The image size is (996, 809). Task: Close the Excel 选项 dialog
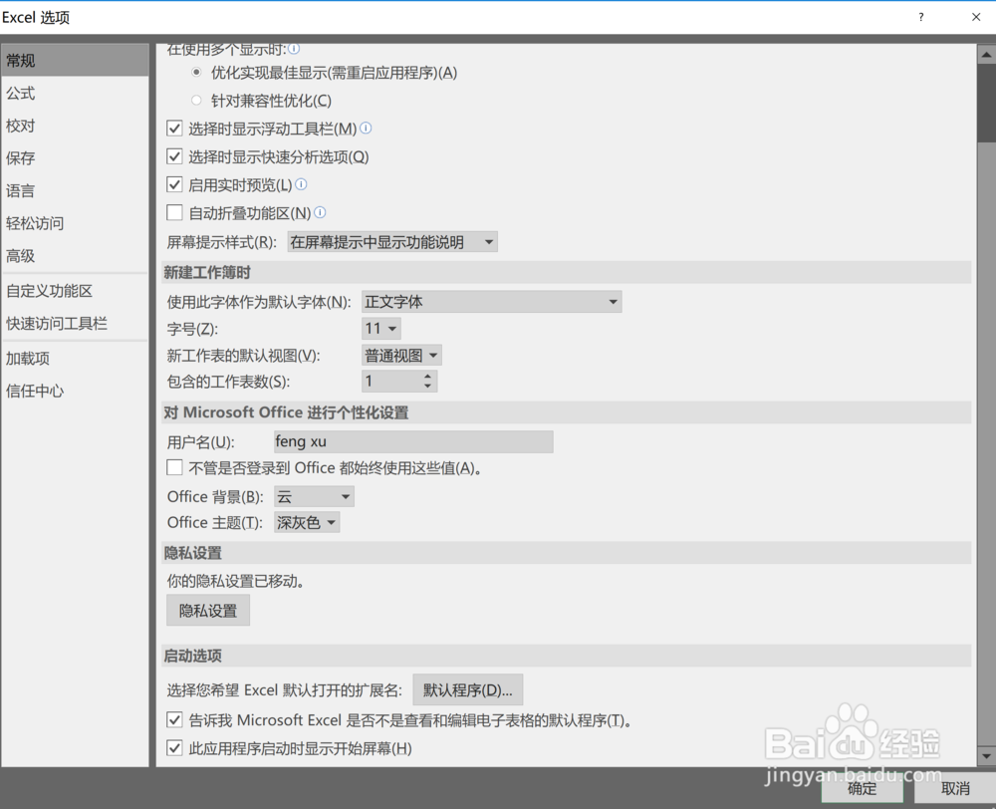(976, 17)
